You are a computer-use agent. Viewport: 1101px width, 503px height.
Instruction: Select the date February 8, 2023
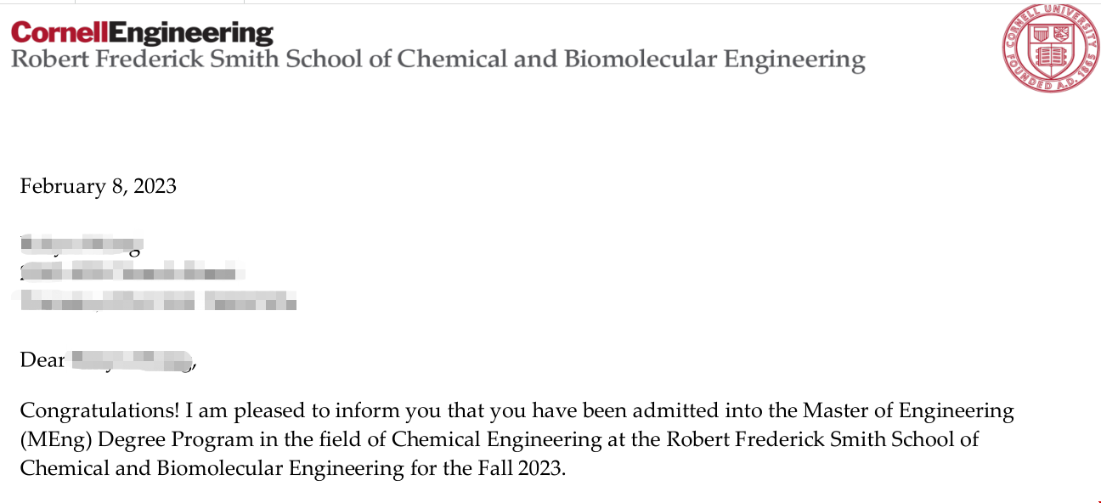99,186
